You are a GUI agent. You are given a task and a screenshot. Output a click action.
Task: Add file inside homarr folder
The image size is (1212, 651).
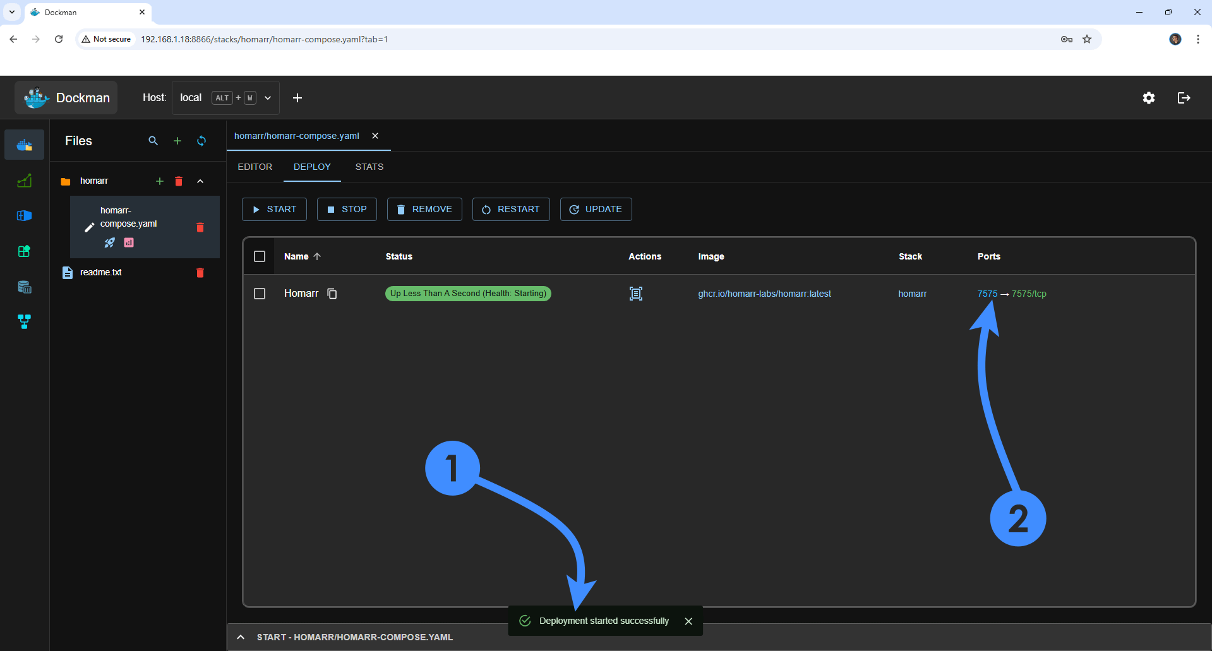click(160, 181)
